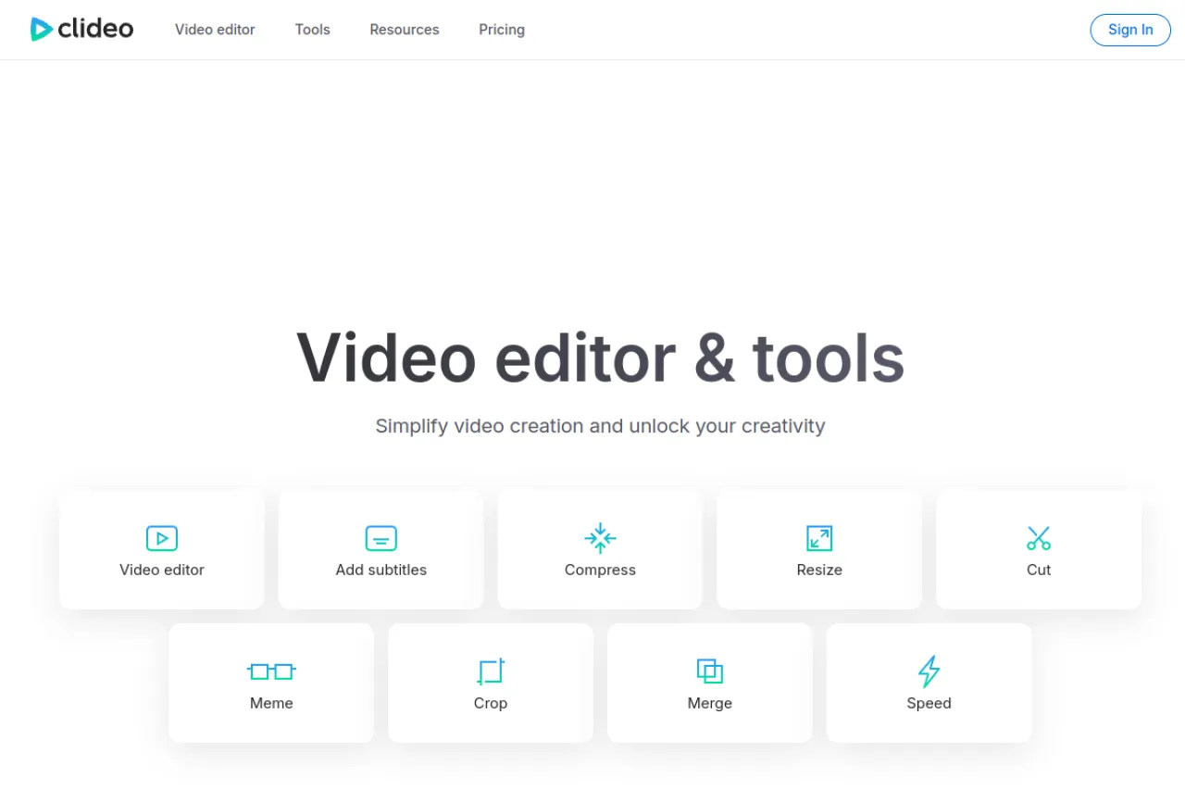The image size is (1185, 790).
Task: Open the Resize expand-arrows icon
Action: (x=819, y=538)
